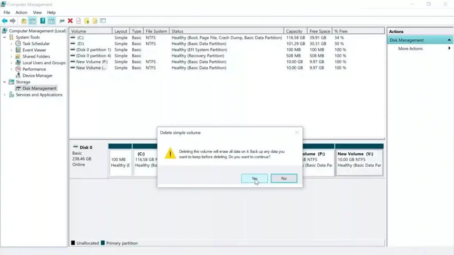Sort by the Capacity column header
This screenshot has height=255, width=454.
point(295,31)
